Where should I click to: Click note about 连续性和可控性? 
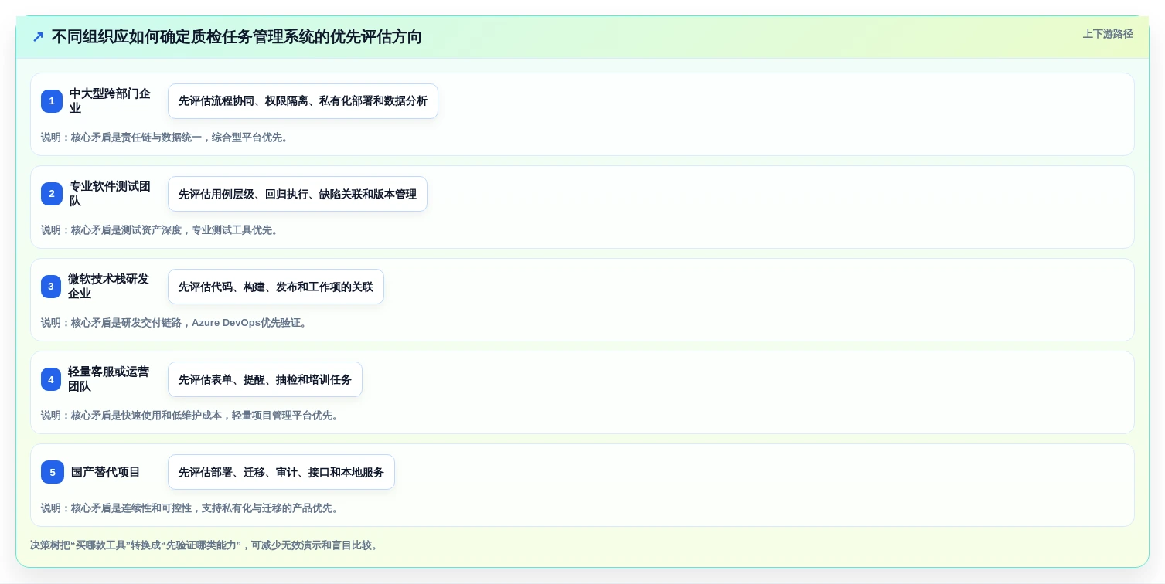pos(192,508)
